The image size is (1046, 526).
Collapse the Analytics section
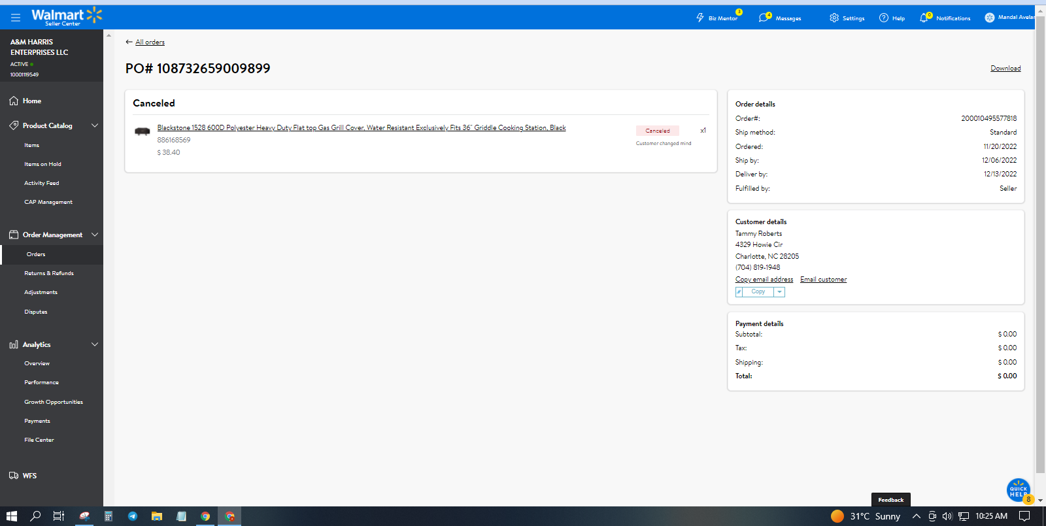95,344
